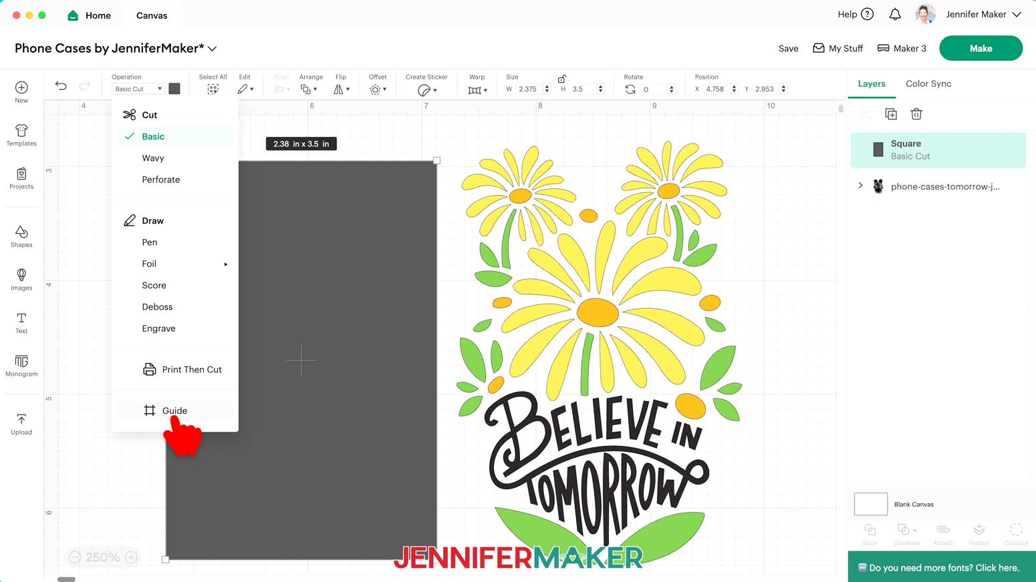
Task: Delete the selected layer with trash icon
Action: point(916,114)
